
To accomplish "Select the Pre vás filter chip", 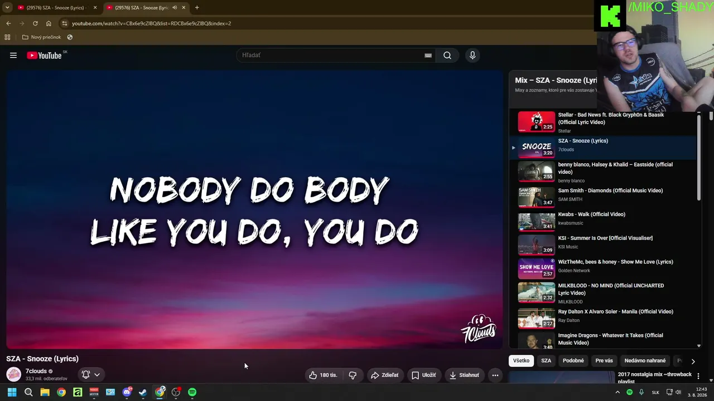I will [x=604, y=360].
